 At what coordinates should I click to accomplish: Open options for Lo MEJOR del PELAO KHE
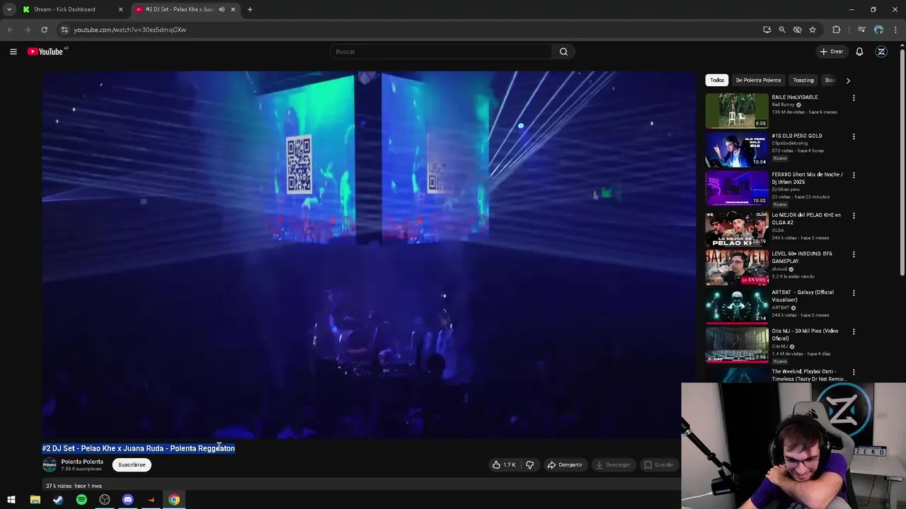tap(854, 216)
